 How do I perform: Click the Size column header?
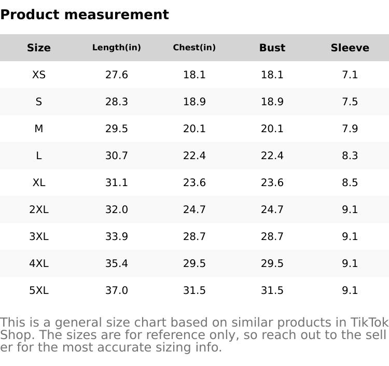pyautogui.click(x=39, y=48)
